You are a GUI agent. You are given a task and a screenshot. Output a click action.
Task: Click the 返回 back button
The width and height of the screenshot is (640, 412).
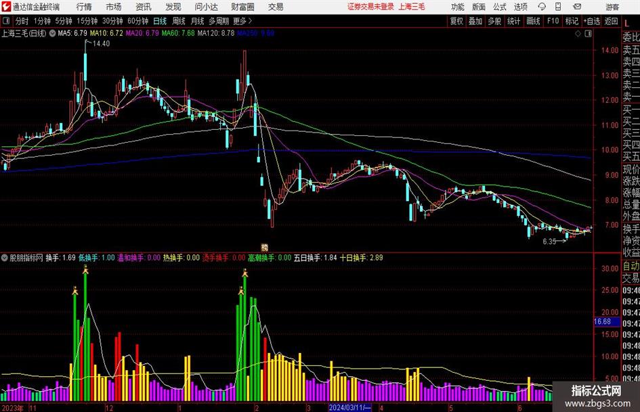tap(612, 21)
